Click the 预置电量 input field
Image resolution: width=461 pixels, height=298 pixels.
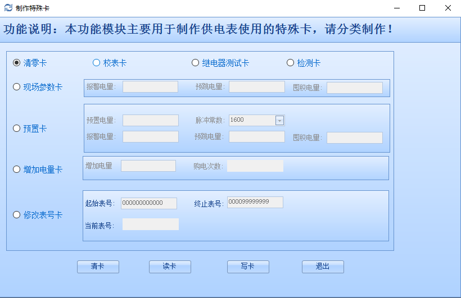click(x=151, y=120)
